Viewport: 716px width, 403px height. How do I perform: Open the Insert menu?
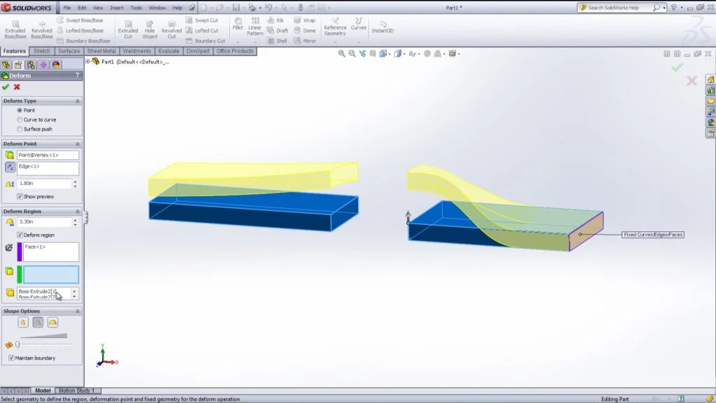pos(117,9)
